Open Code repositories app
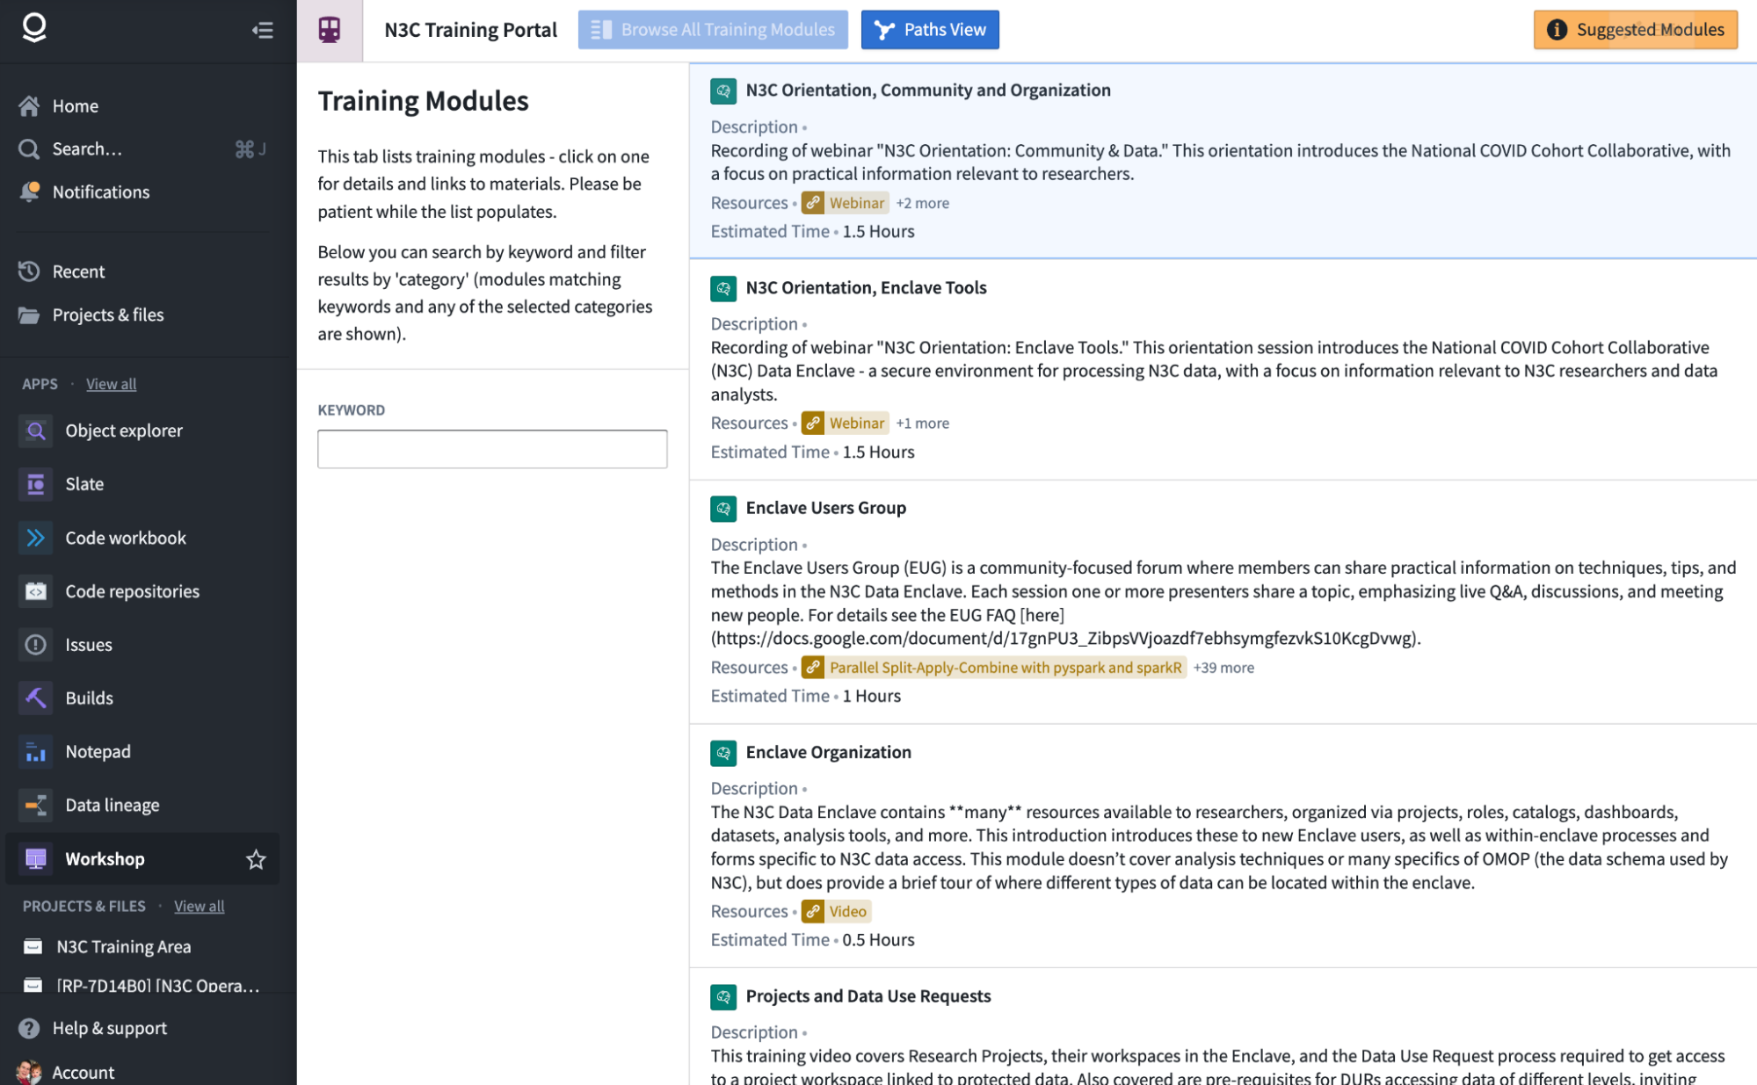 [132, 591]
